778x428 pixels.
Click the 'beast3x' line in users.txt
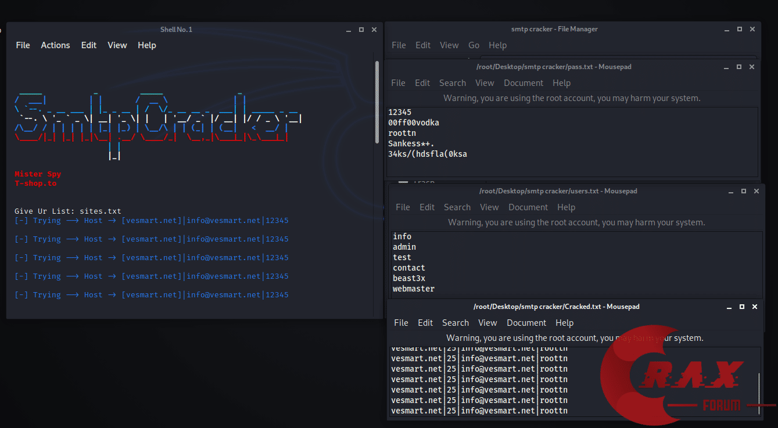409,278
